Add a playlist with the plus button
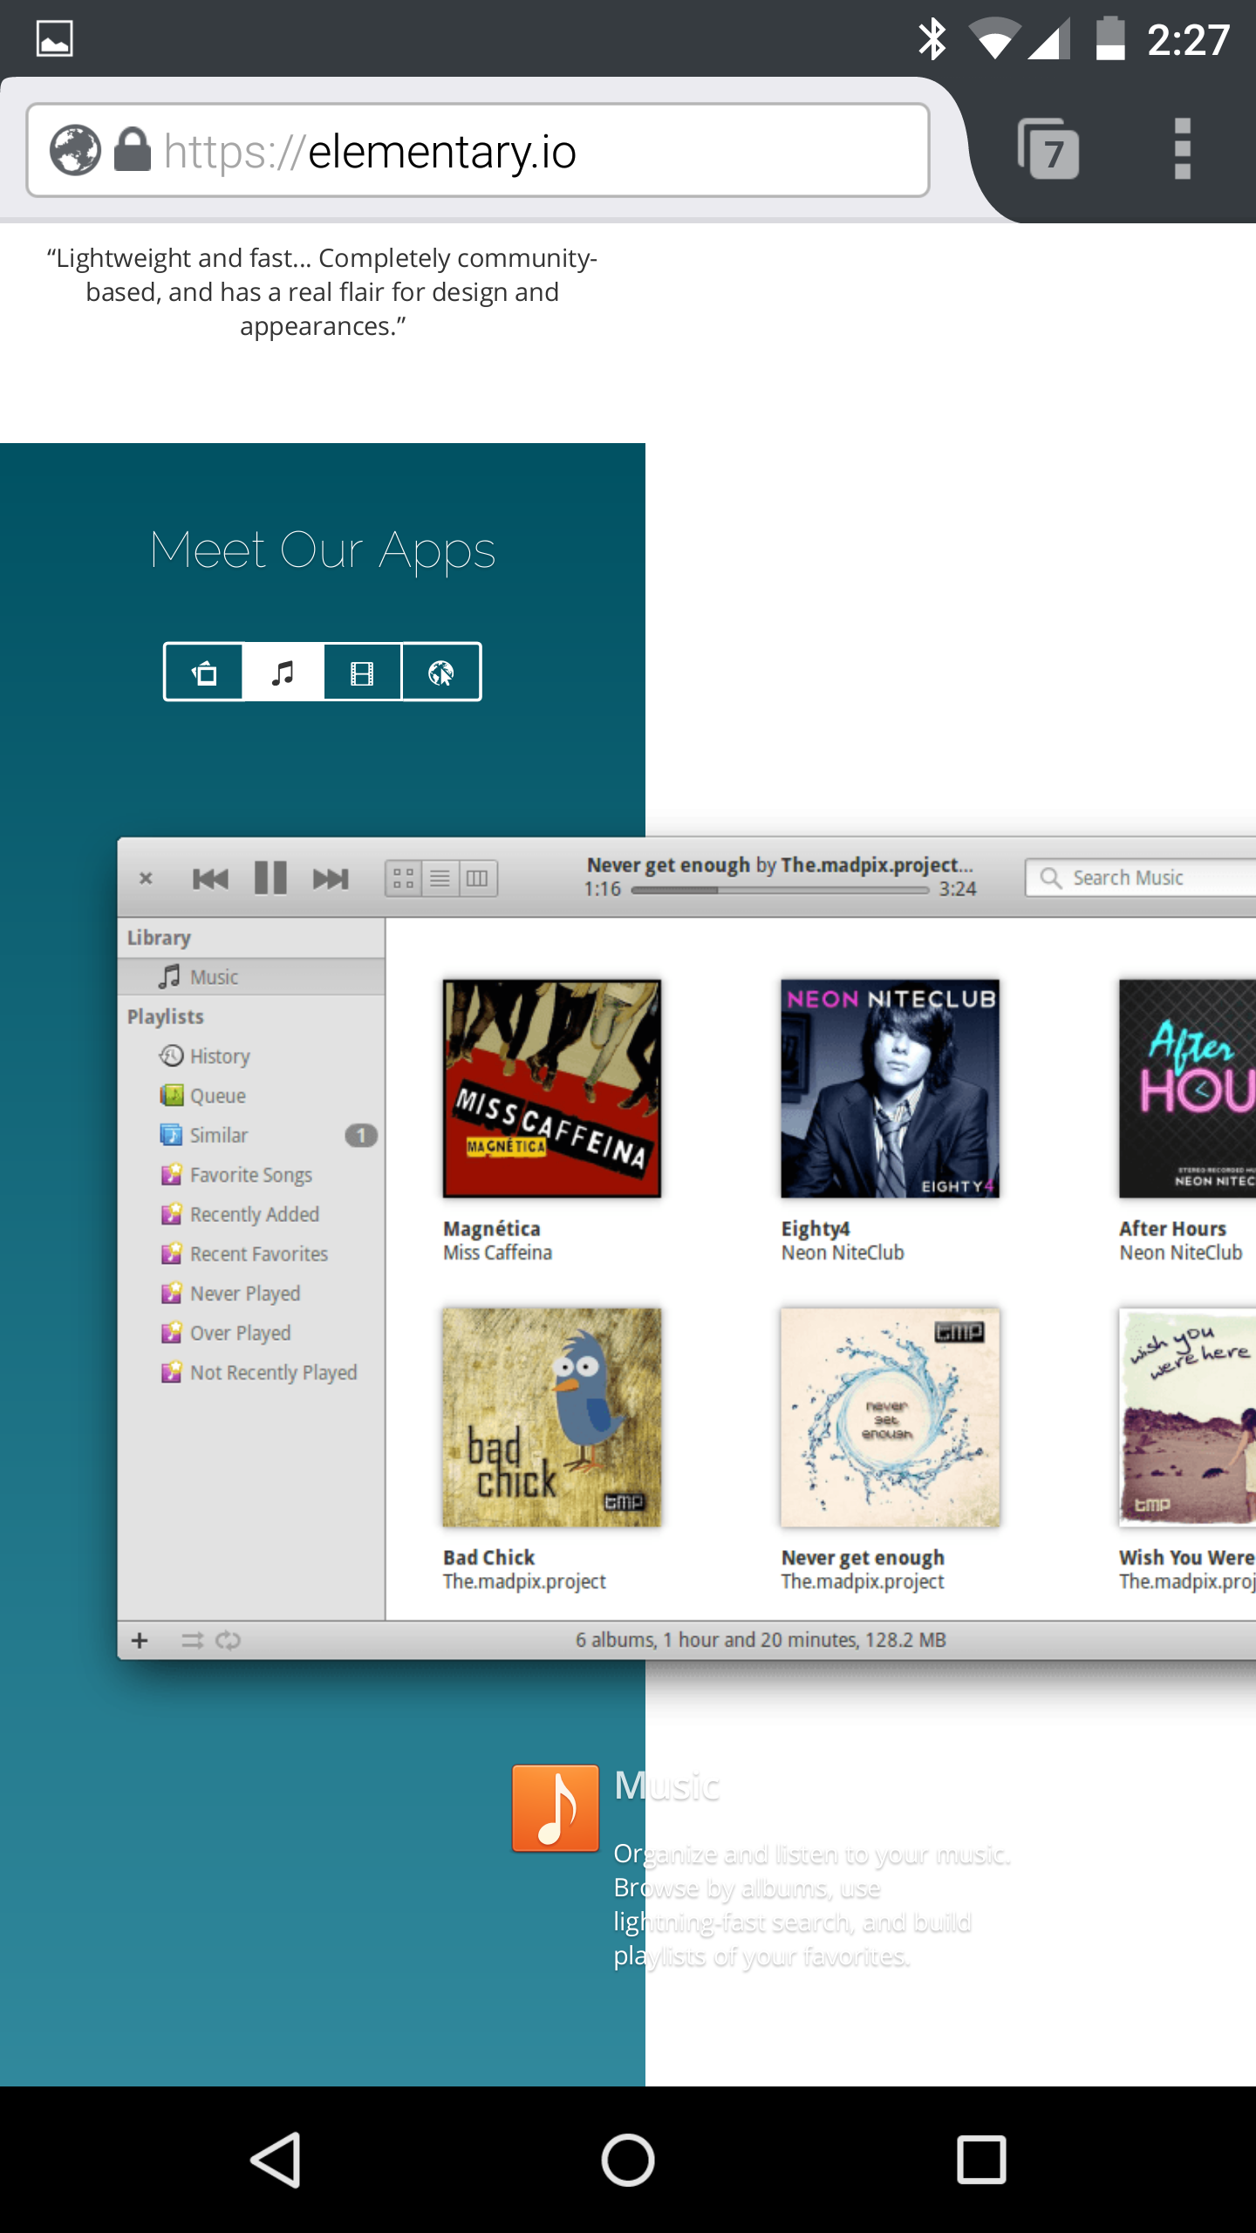The width and height of the screenshot is (1256, 2233). [140, 1641]
